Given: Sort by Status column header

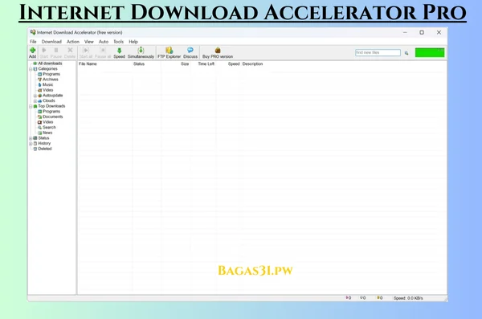Looking at the screenshot, I should (x=139, y=64).
